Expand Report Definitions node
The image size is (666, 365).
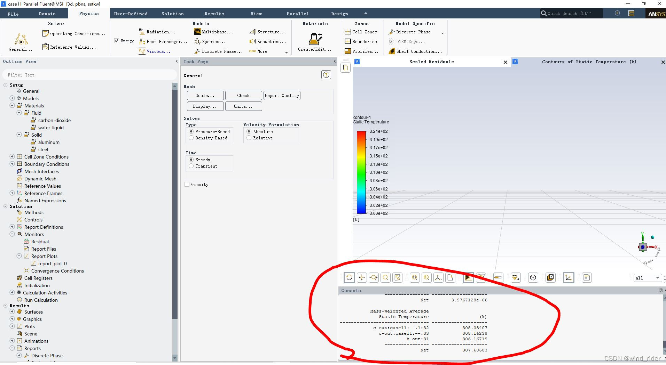[x=12, y=227]
